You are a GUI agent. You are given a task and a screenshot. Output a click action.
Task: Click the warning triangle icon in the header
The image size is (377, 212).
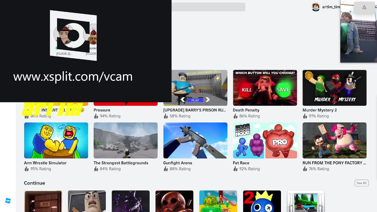(x=364, y=7)
